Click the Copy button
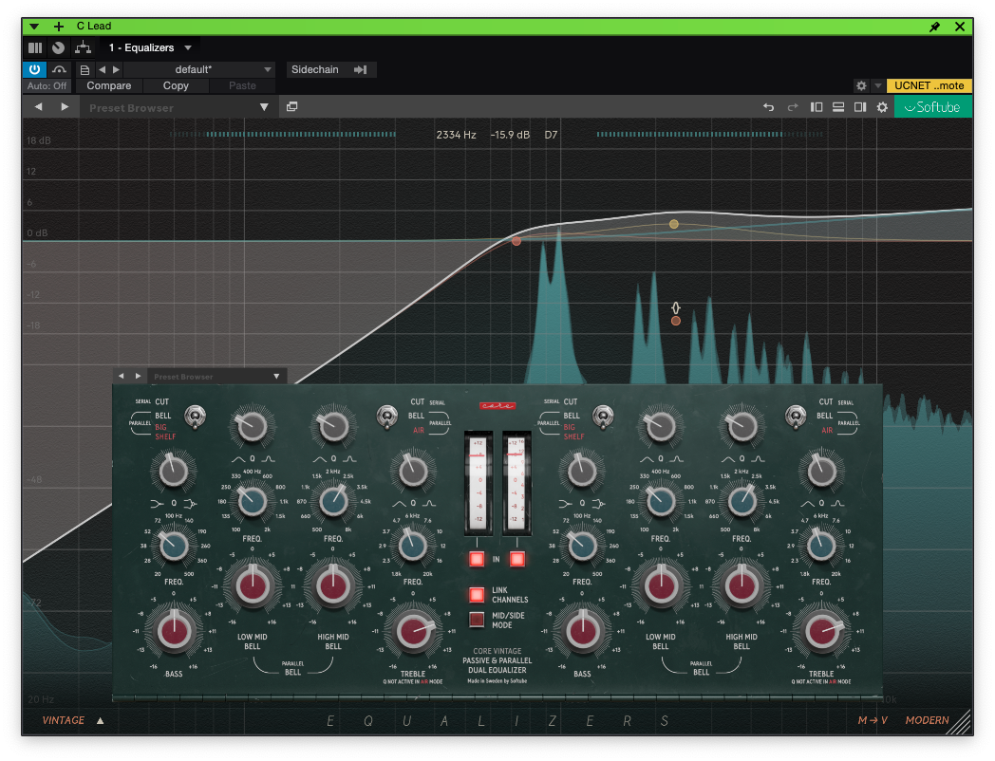 (x=176, y=85)
